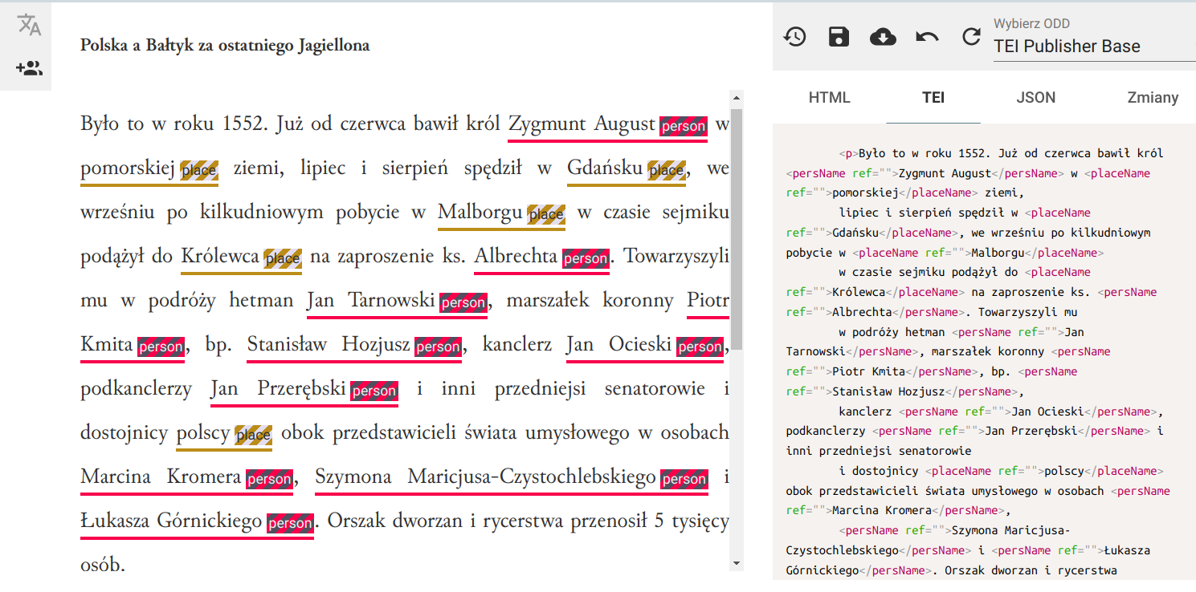Select the annotated name Albrechta
Viewport: 1196px width, 592px height.
[x=516, y=257]
